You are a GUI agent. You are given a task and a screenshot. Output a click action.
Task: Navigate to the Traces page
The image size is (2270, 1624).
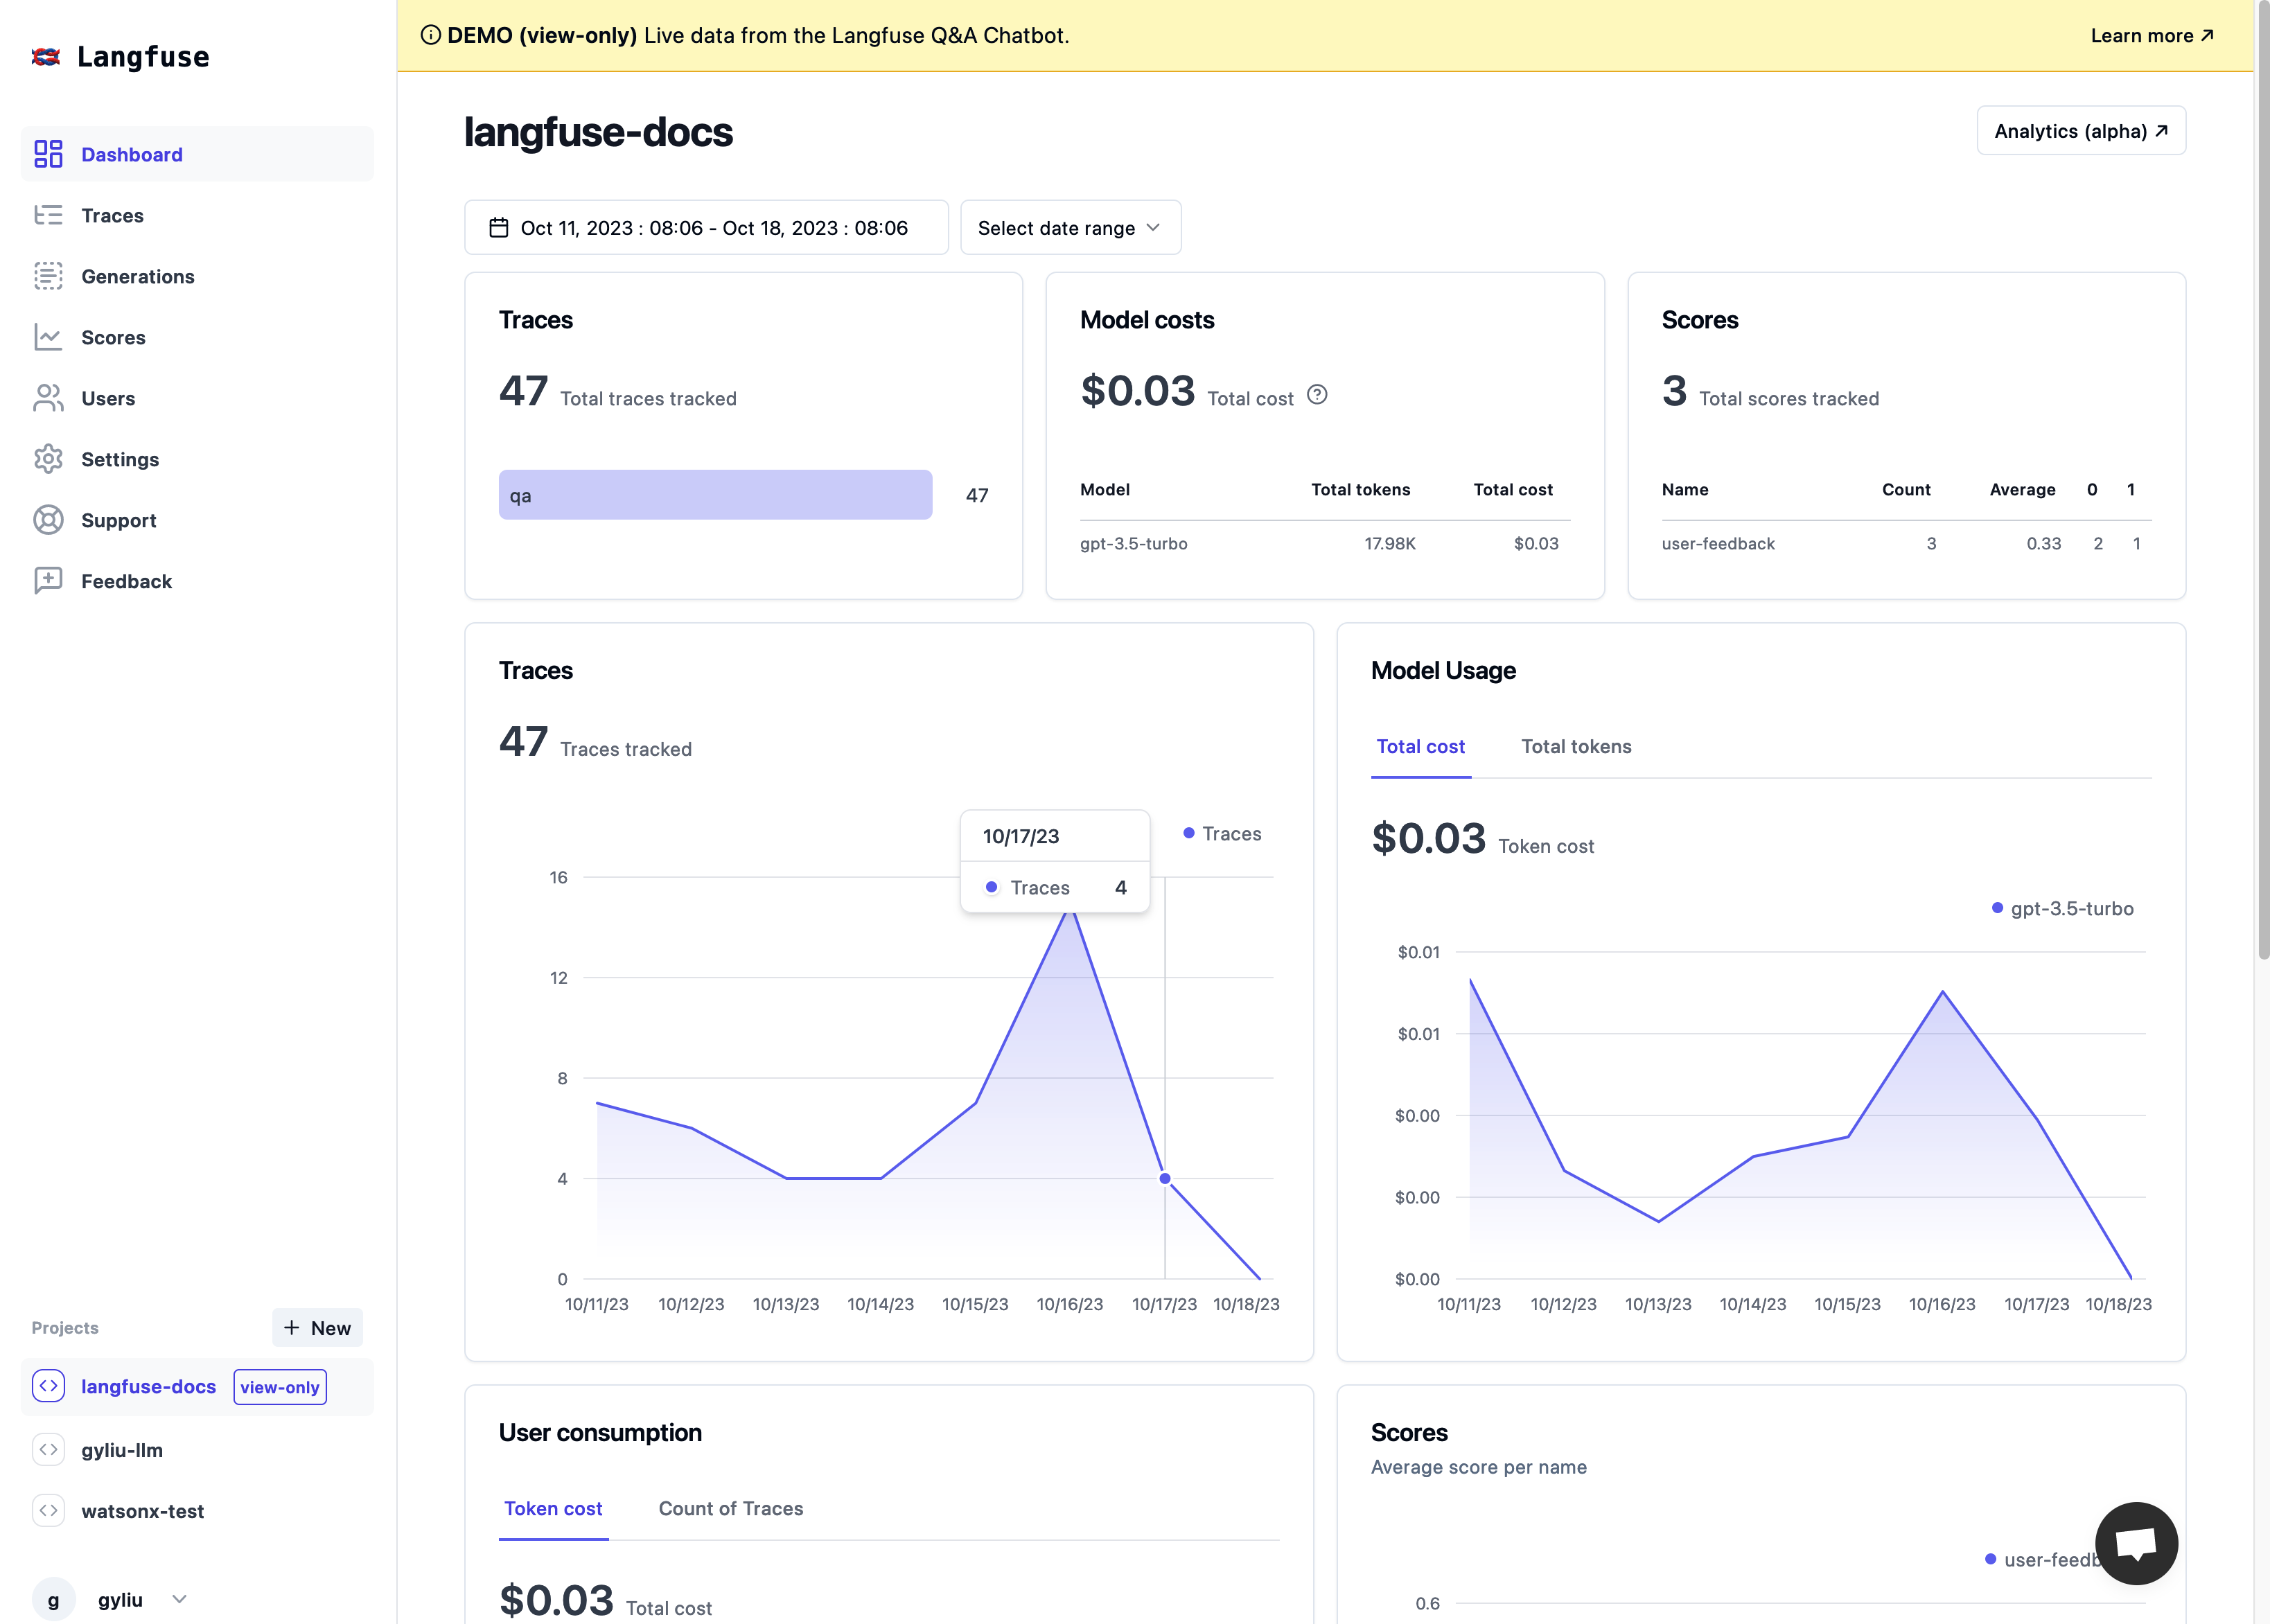pos(198,215)
